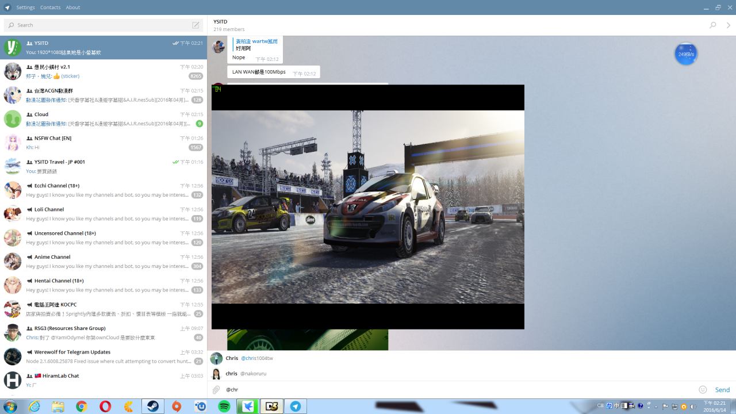Viewport: 736px width, 414px height.
Task: Click the compose new message pencil icon
Action: (x=195, y=25)
